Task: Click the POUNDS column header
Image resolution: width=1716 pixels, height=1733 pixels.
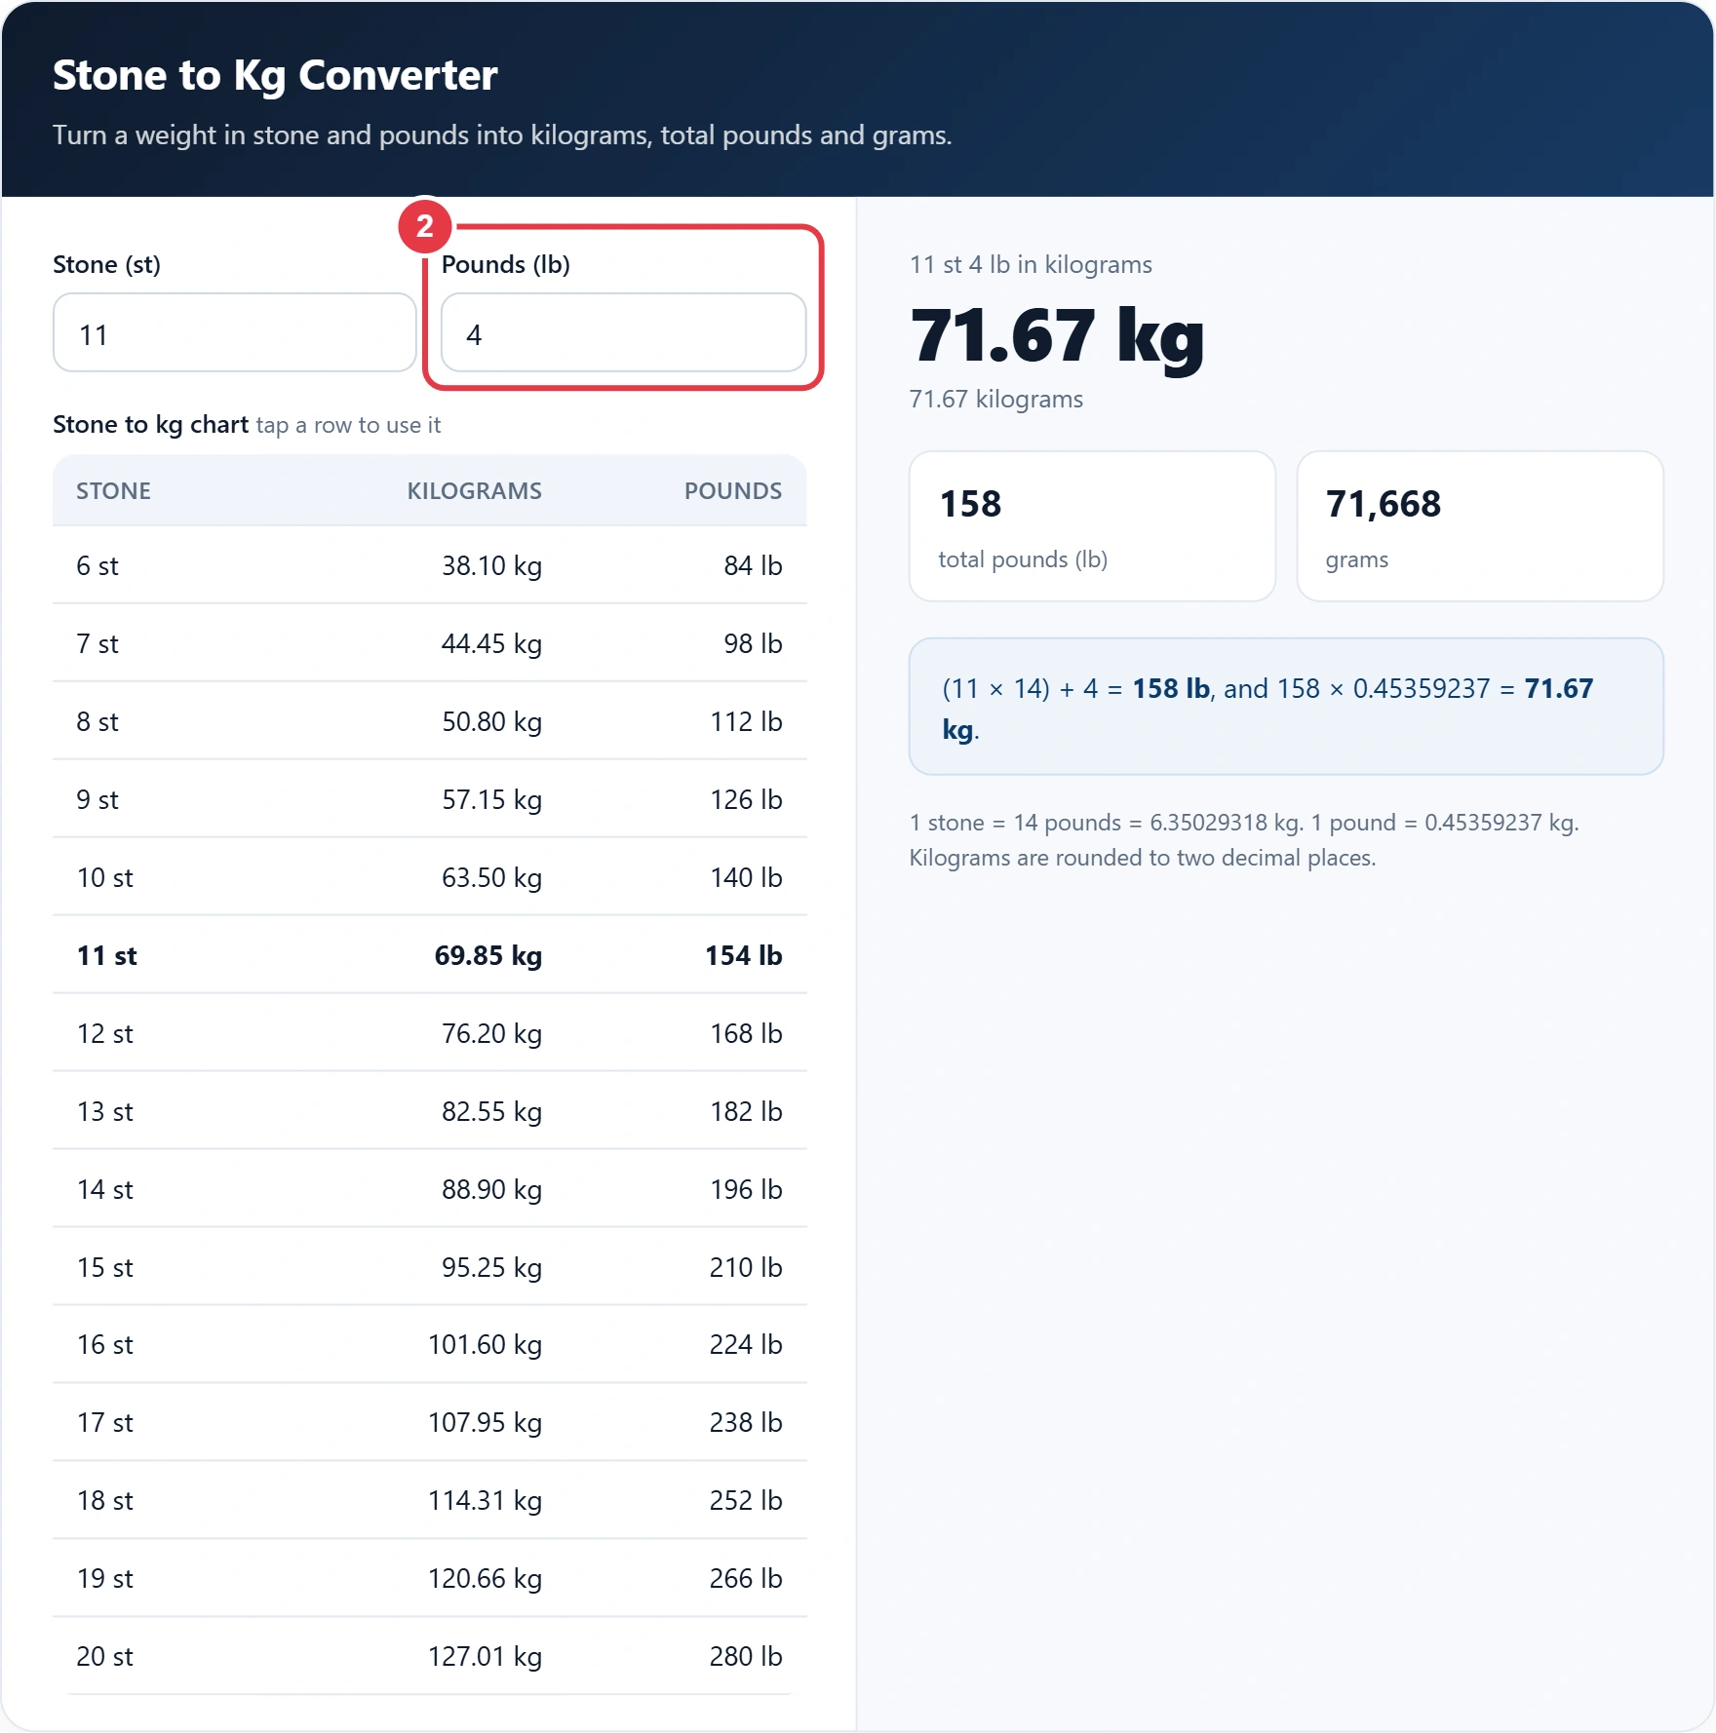Action: pos(733,491)
